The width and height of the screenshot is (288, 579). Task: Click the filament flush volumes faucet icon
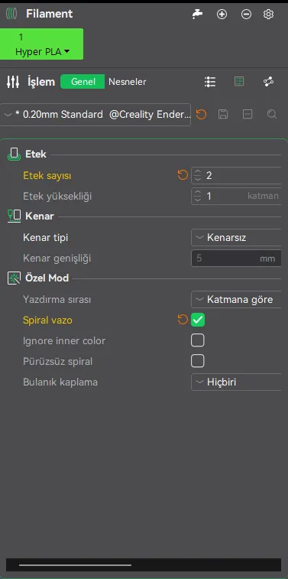[198, 14]
